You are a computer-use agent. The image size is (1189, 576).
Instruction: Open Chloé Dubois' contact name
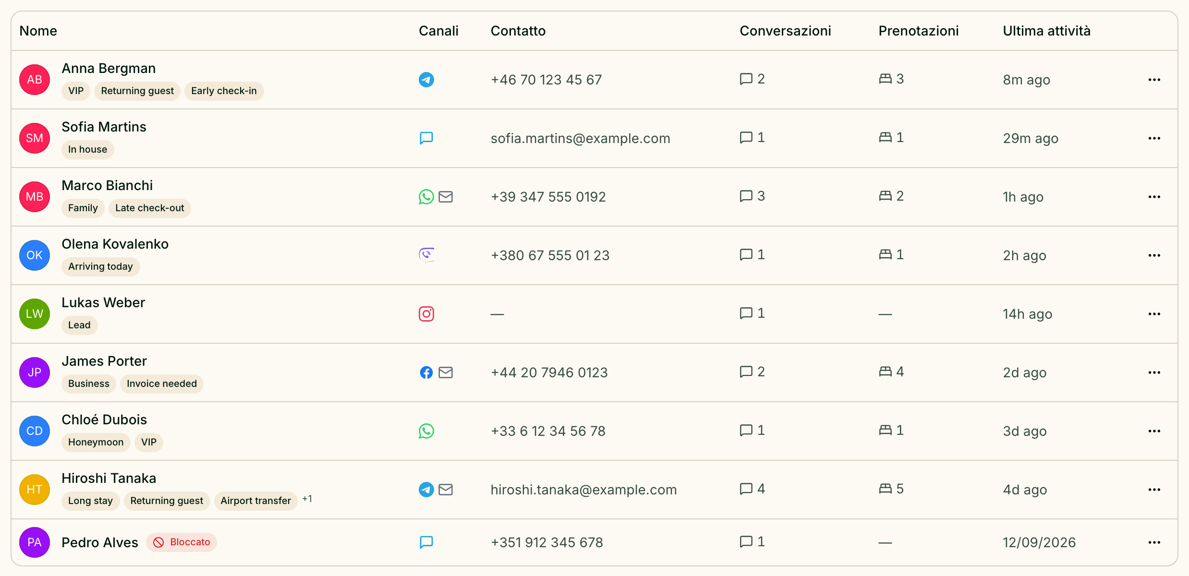pyautogui.click(x=104, y=420)
